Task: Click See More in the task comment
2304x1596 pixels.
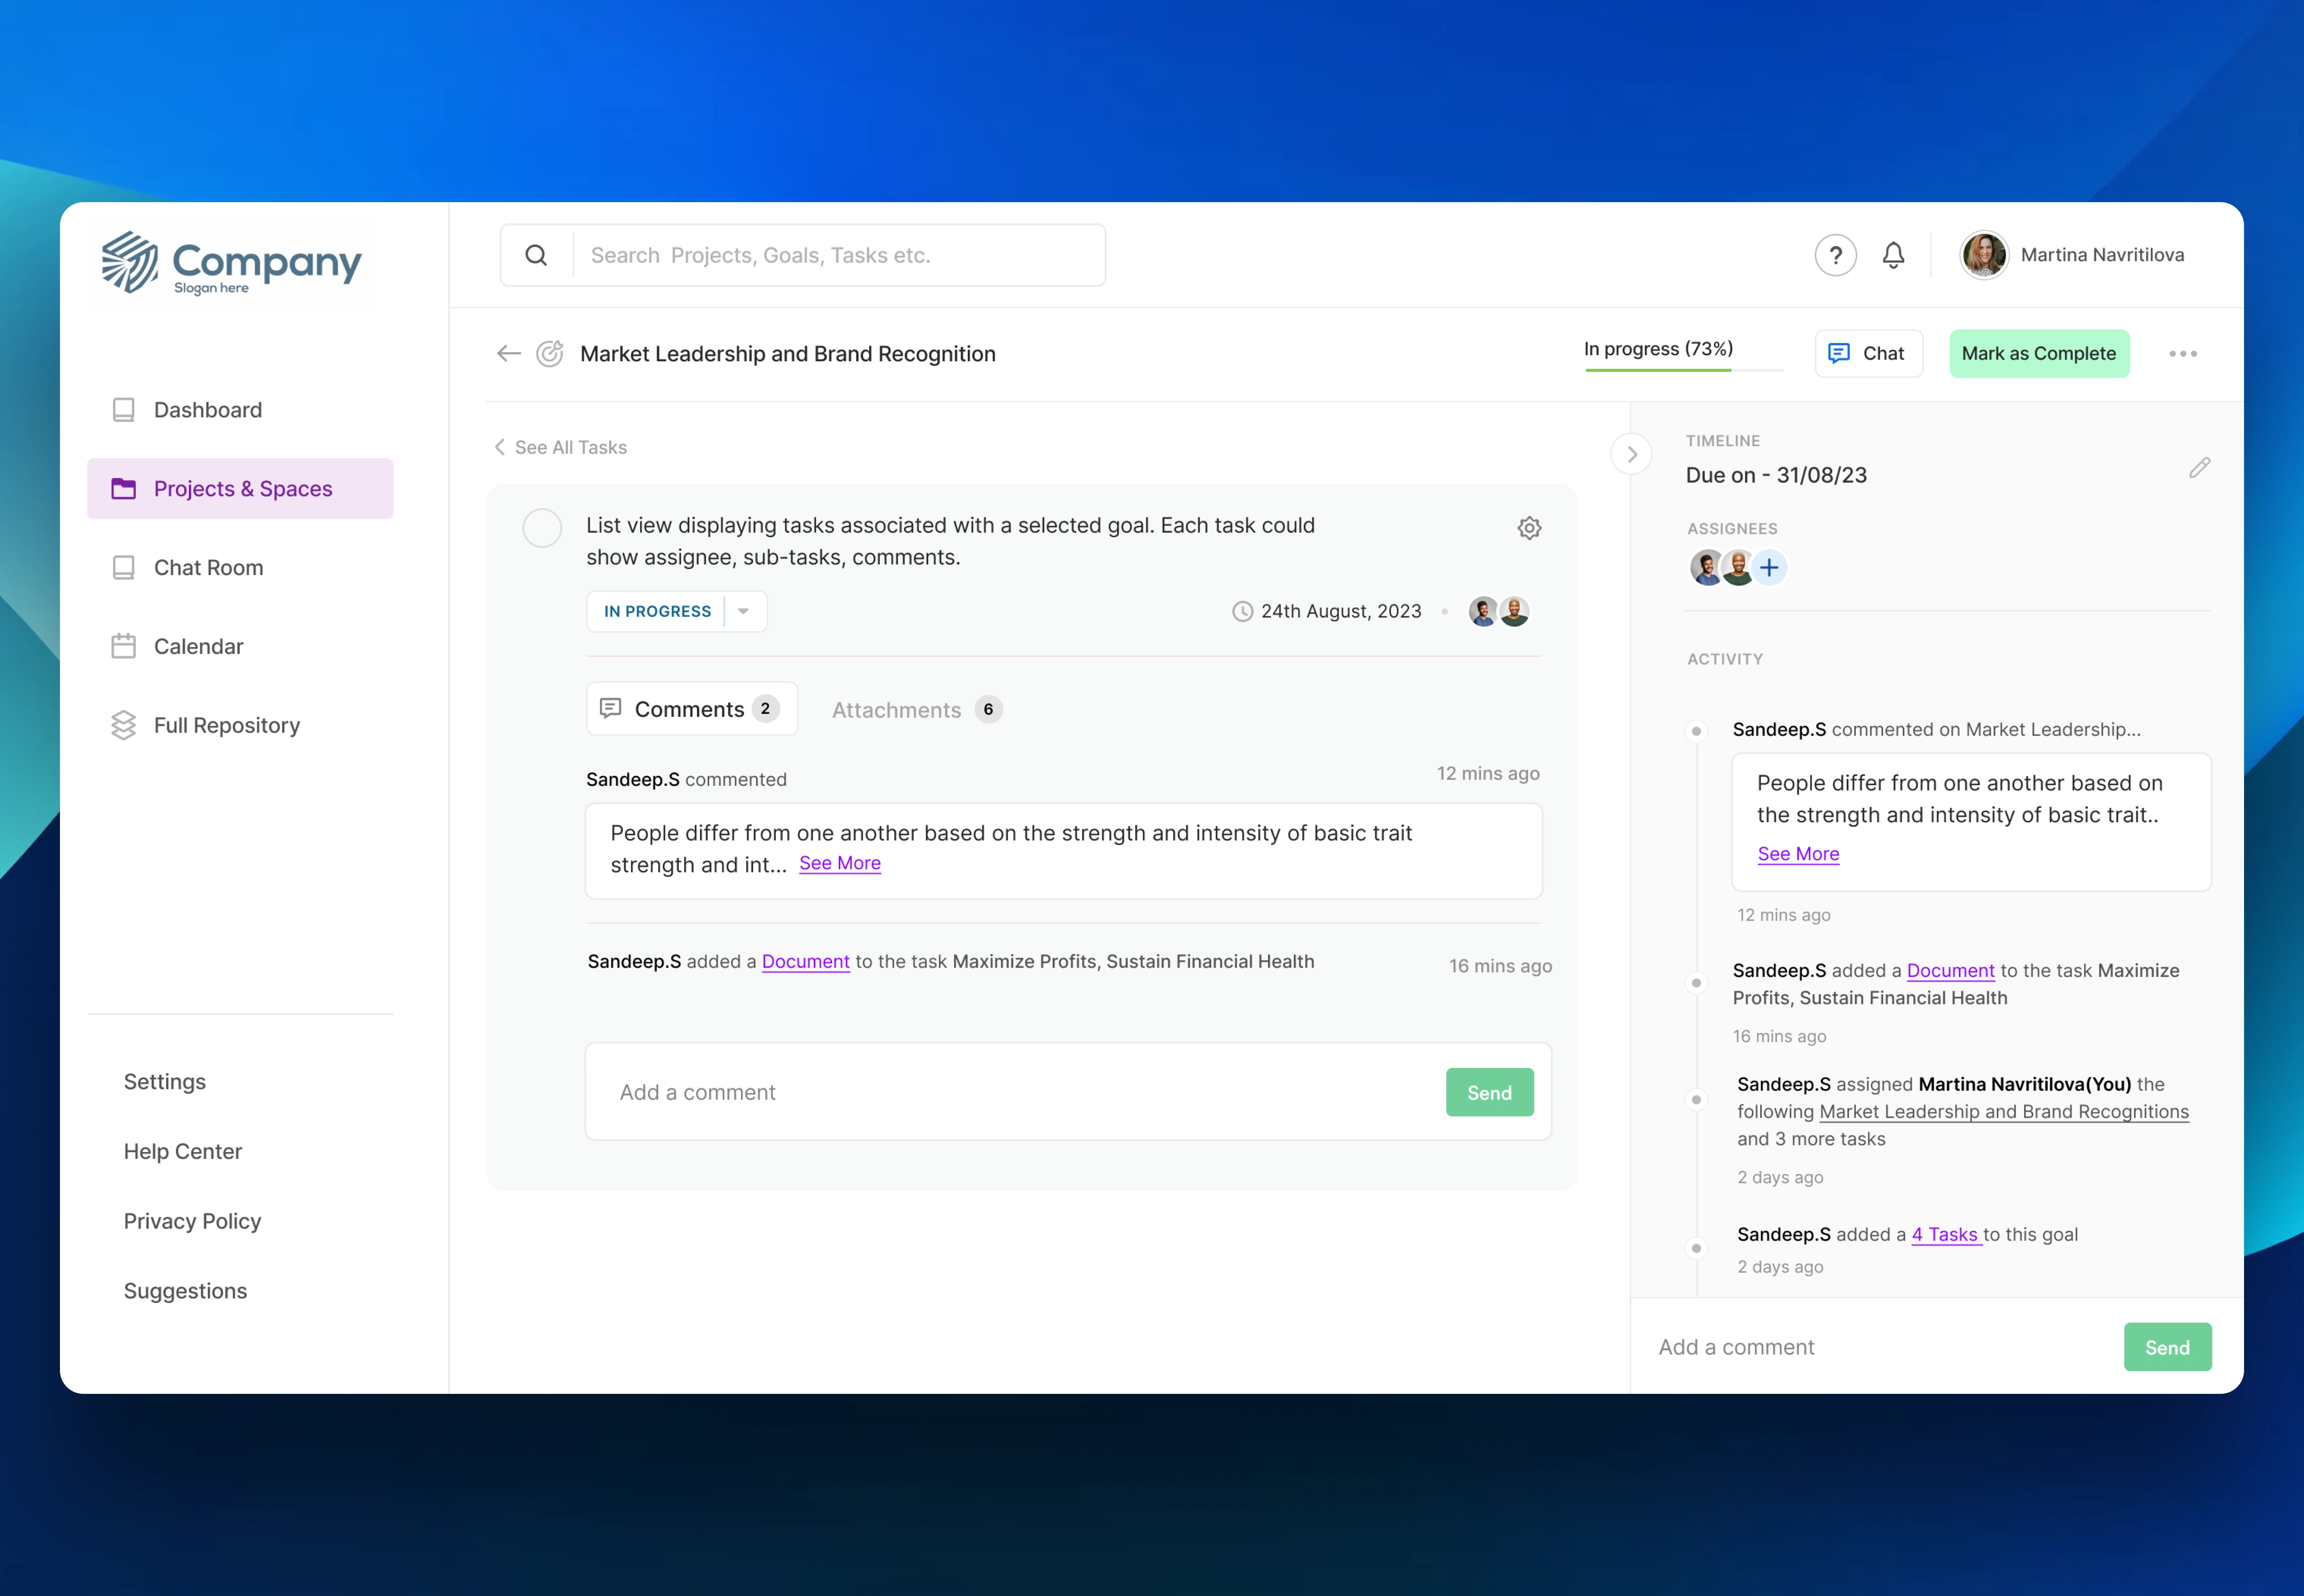Action: pyautogui.click(x=840, y=863)
